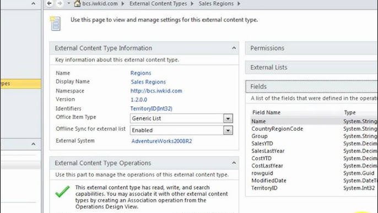Click the External Content Types breadcrumb
The width and height of the screenshot is (378, 213).
tap(158, 4)
